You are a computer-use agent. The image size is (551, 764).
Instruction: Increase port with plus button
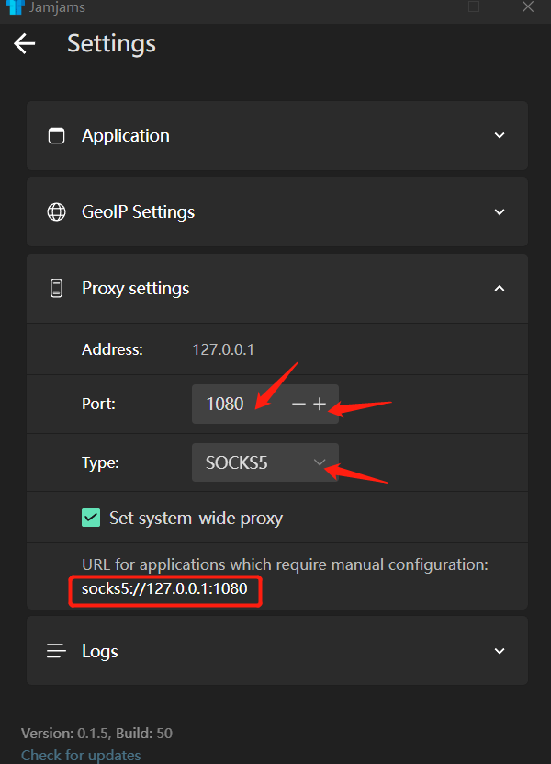coord(320,405)
